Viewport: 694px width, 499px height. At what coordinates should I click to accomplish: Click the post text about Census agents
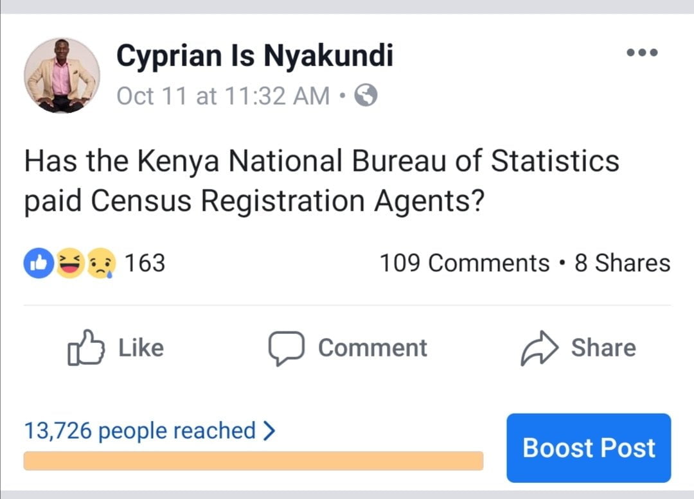(321, 181)
